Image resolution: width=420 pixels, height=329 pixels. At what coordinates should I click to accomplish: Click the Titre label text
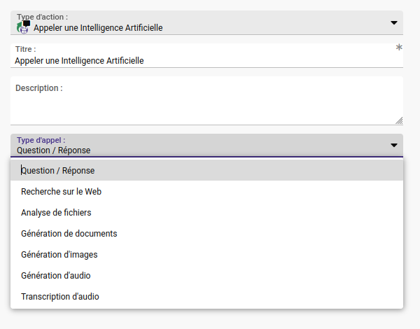(x=25, y=49)
